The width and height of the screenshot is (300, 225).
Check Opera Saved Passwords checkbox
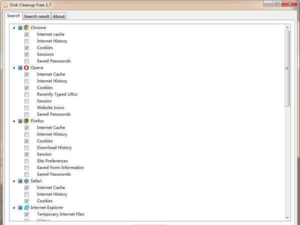(26, 114)
